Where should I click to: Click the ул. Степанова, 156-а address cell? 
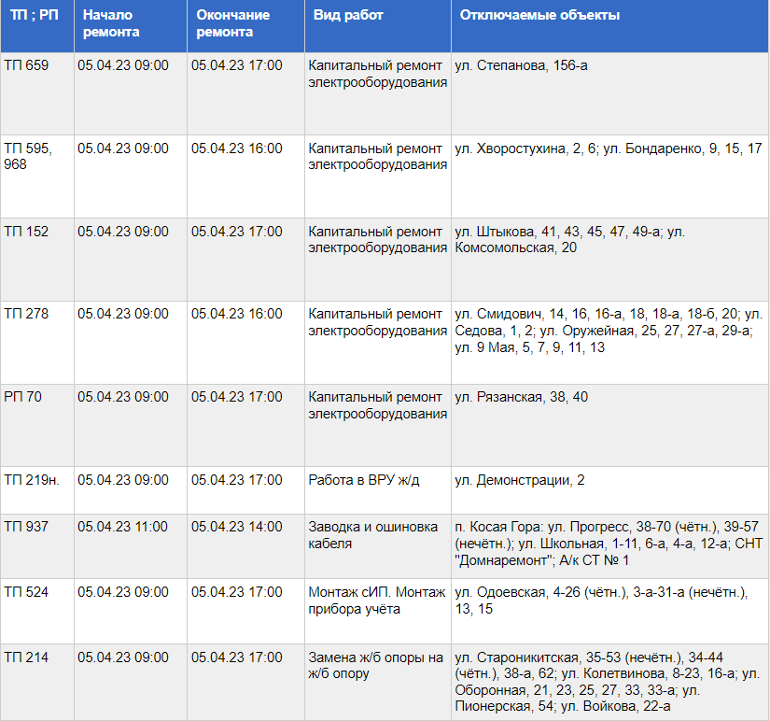point(521,65)
